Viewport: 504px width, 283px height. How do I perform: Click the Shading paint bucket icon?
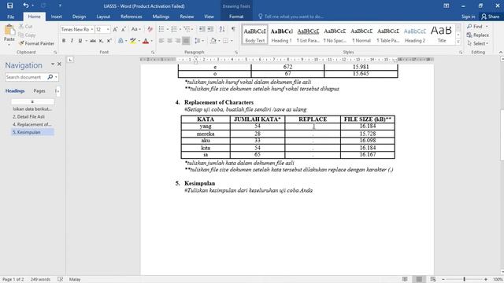[213, 41]
